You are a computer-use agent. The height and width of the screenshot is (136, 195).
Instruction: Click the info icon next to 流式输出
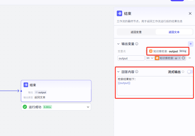(x=183, y=72)
